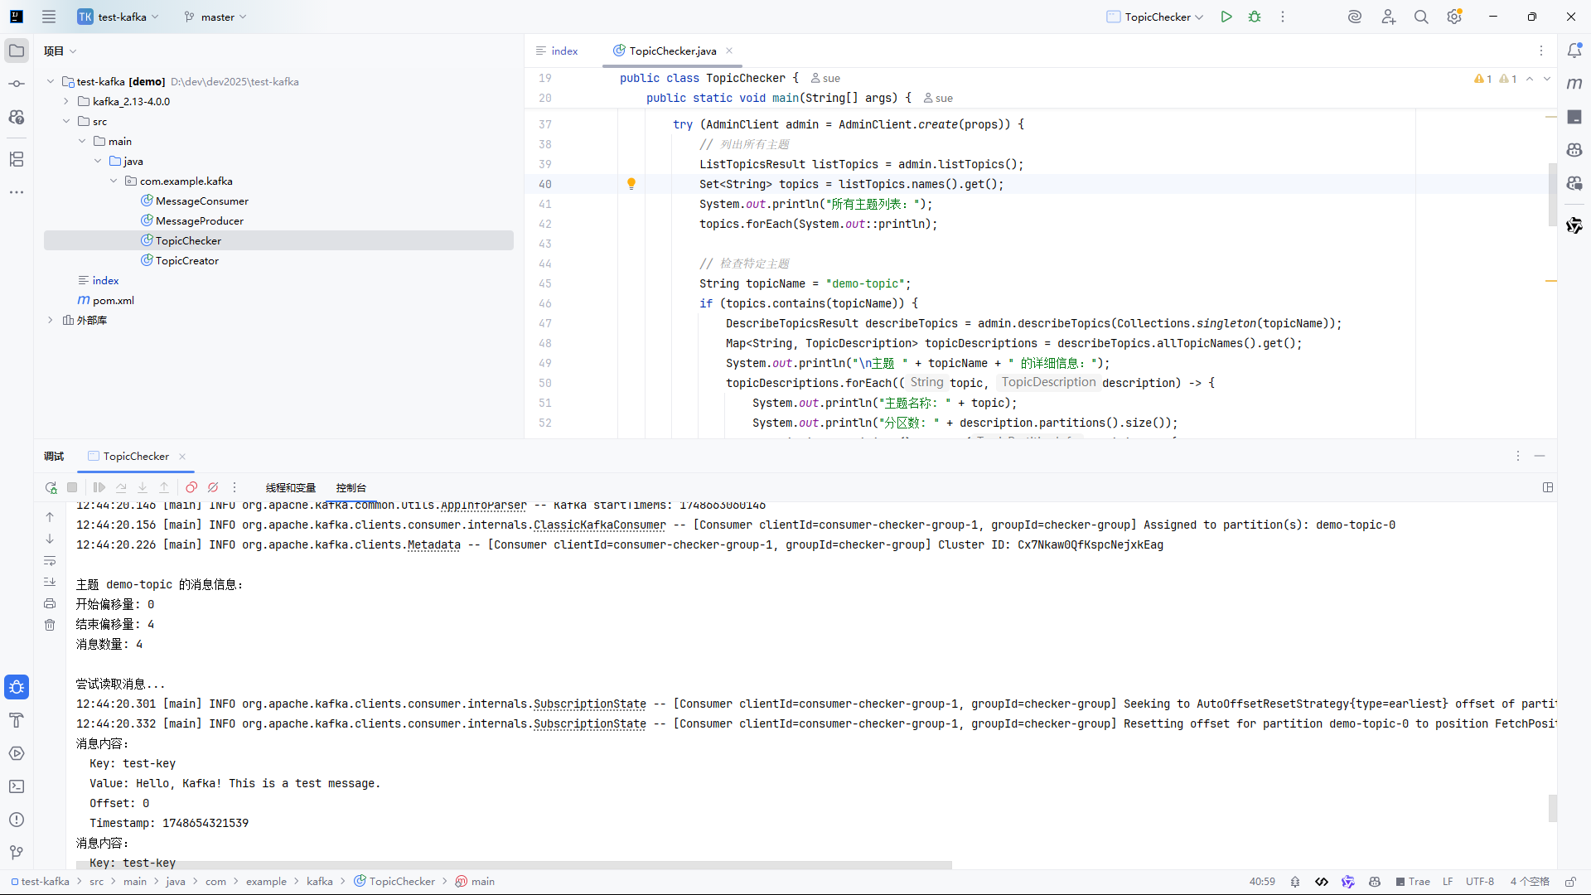Open the Commit tool window icon
This screenshot has width=1591, height=895.
coord(17,84)
